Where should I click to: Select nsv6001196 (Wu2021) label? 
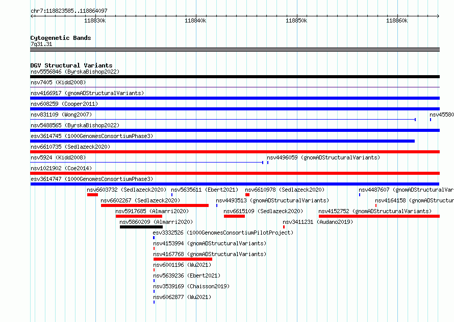tap(182, 265)
